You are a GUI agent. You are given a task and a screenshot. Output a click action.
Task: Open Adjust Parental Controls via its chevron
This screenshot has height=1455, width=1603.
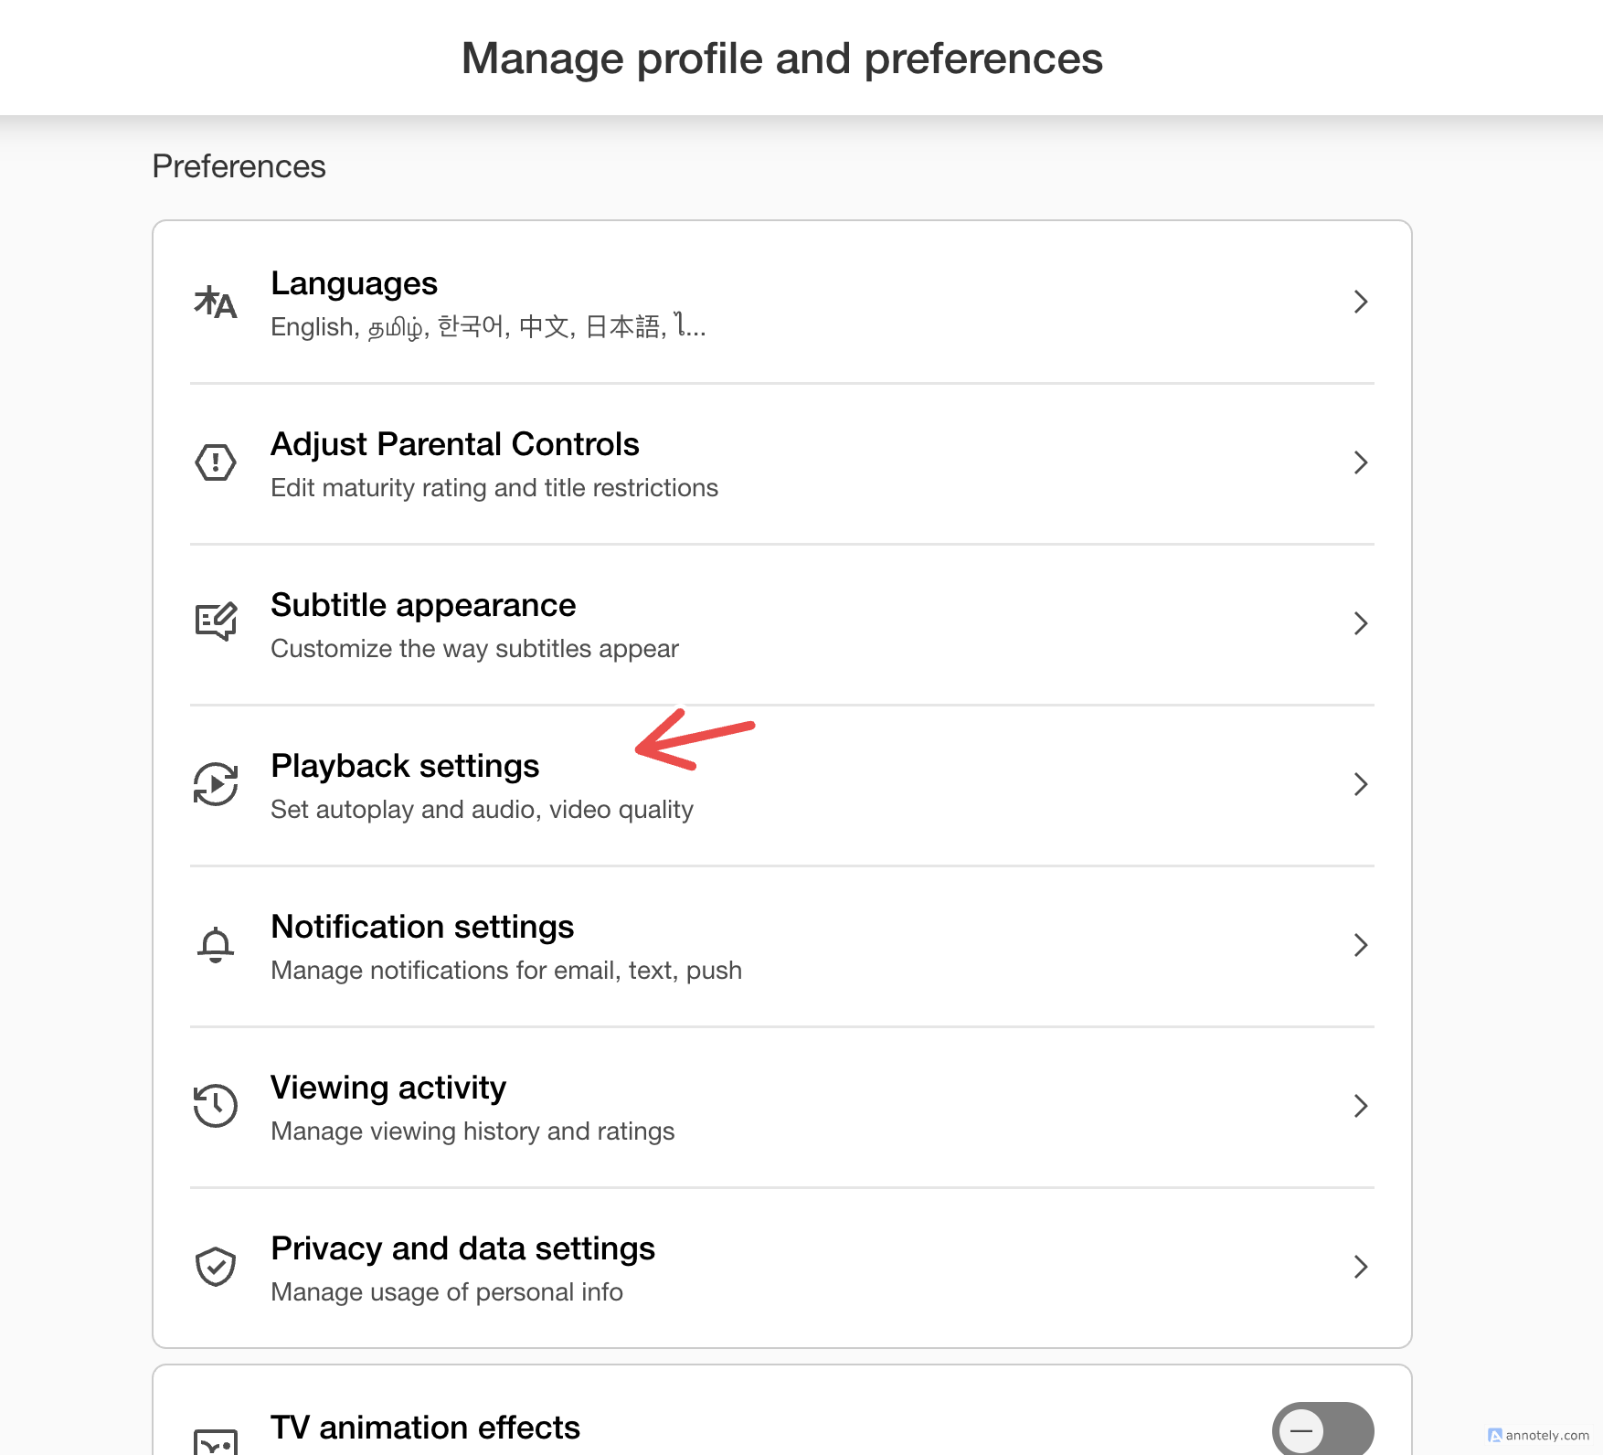tap(1360, 462)
